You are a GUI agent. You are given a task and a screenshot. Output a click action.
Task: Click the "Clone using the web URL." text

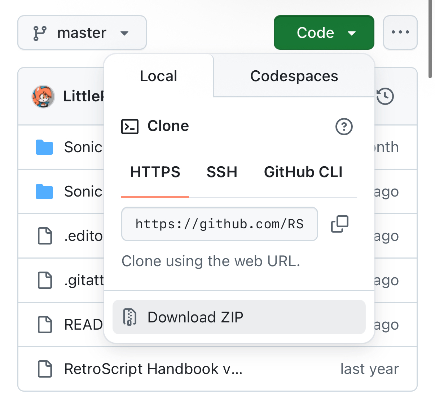coord(211,261)
